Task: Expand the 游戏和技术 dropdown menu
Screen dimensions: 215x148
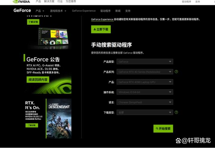Action: click(58, 11)
